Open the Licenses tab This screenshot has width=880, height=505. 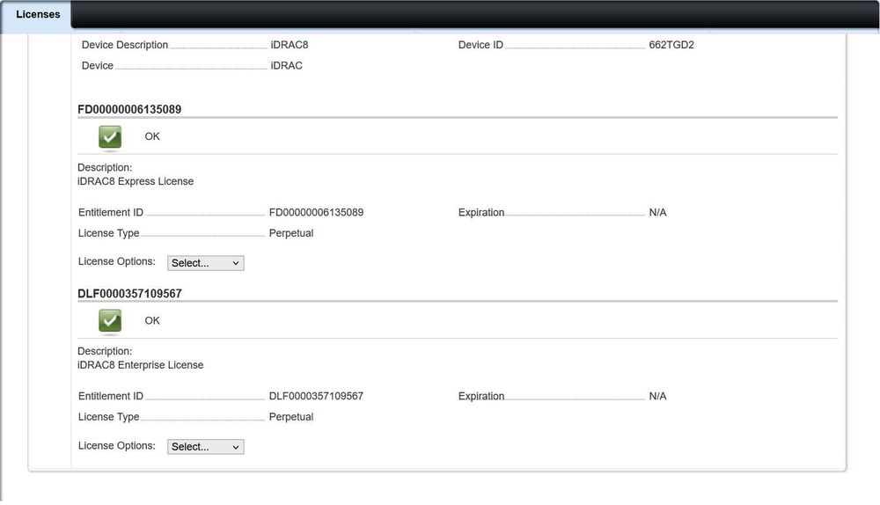(38, 15)
